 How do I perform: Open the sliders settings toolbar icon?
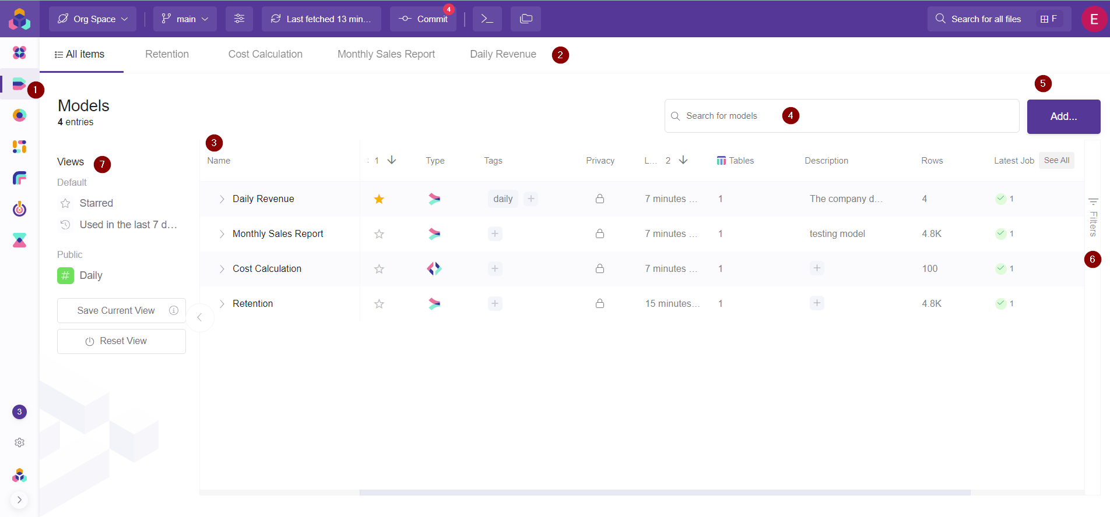[239, 19]
